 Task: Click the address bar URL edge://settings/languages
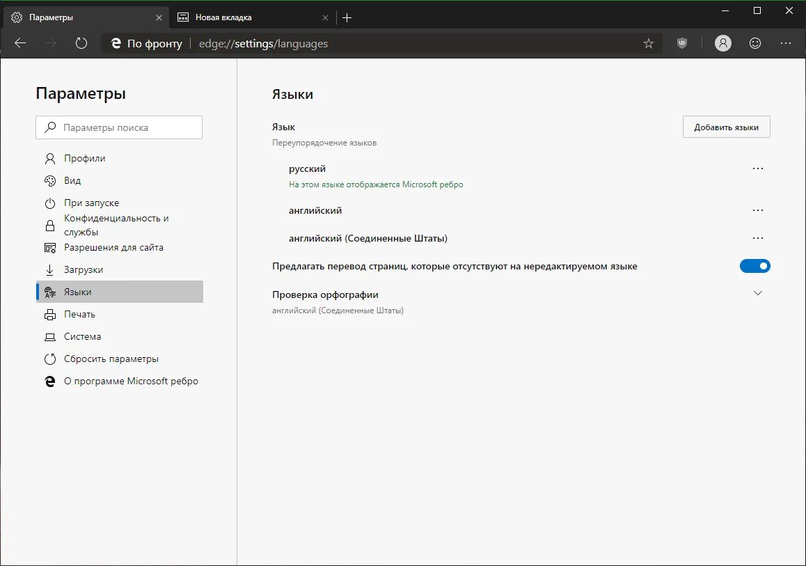(x=263, y=44)
